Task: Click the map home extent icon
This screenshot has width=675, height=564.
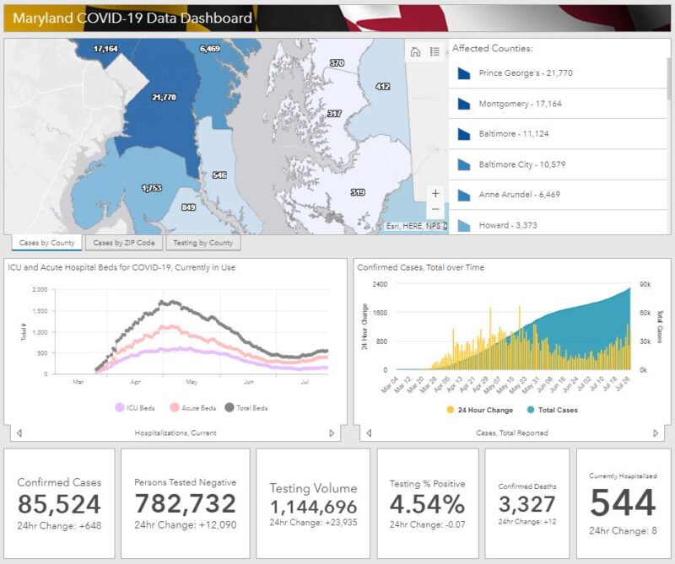Action: coord(415,51)
